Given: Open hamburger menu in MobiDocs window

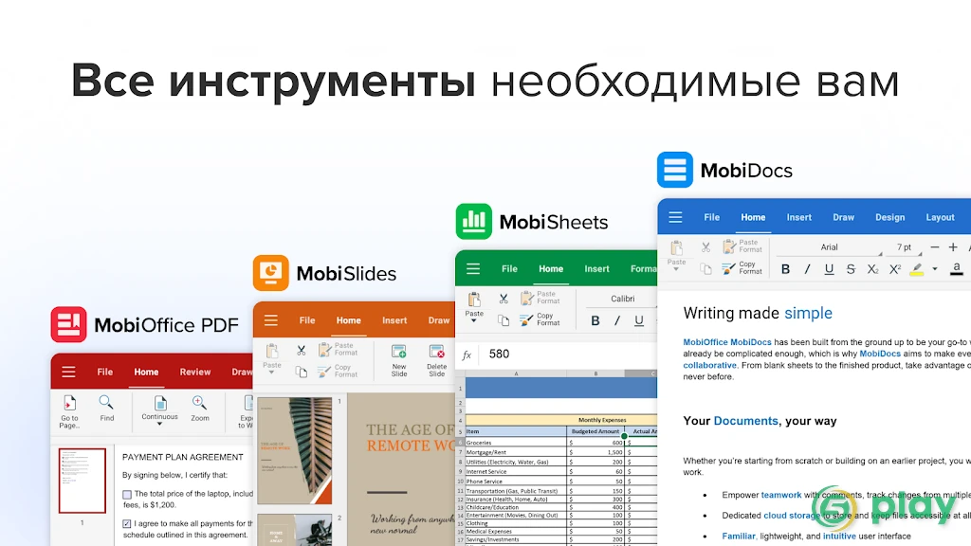Looking at the screenshot, I should (675, 217).
